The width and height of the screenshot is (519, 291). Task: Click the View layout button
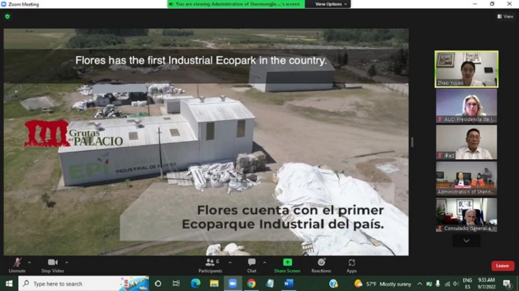505,16
